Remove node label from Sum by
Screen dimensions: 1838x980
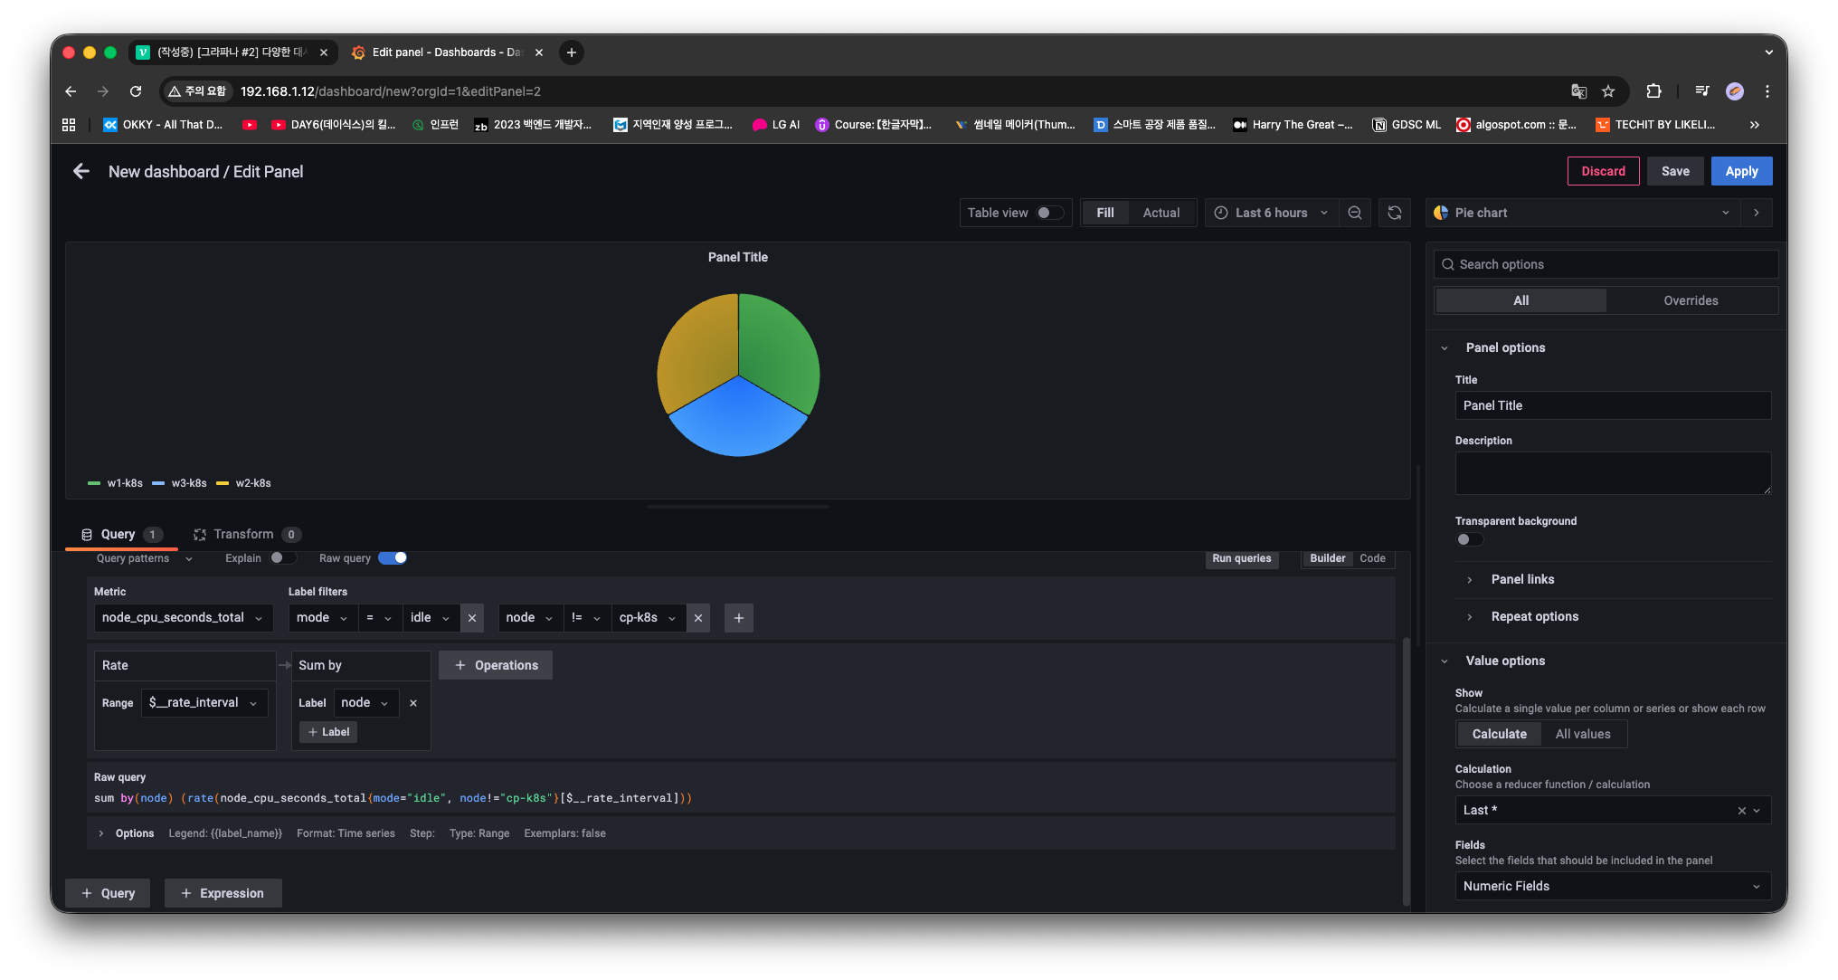click(413, 703)
